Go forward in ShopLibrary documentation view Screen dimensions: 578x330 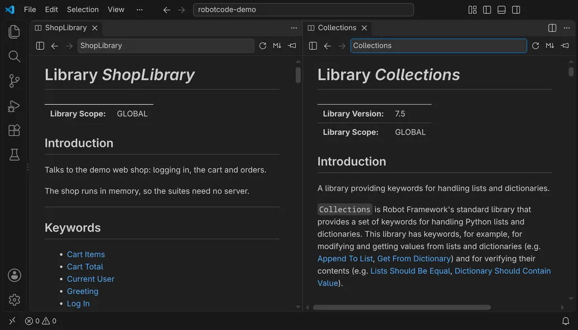click(x=69, y=46)
